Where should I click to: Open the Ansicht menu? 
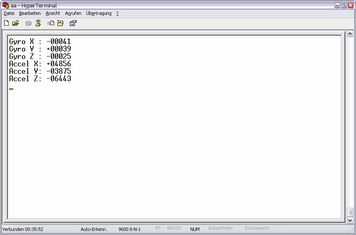coord(53,13)
